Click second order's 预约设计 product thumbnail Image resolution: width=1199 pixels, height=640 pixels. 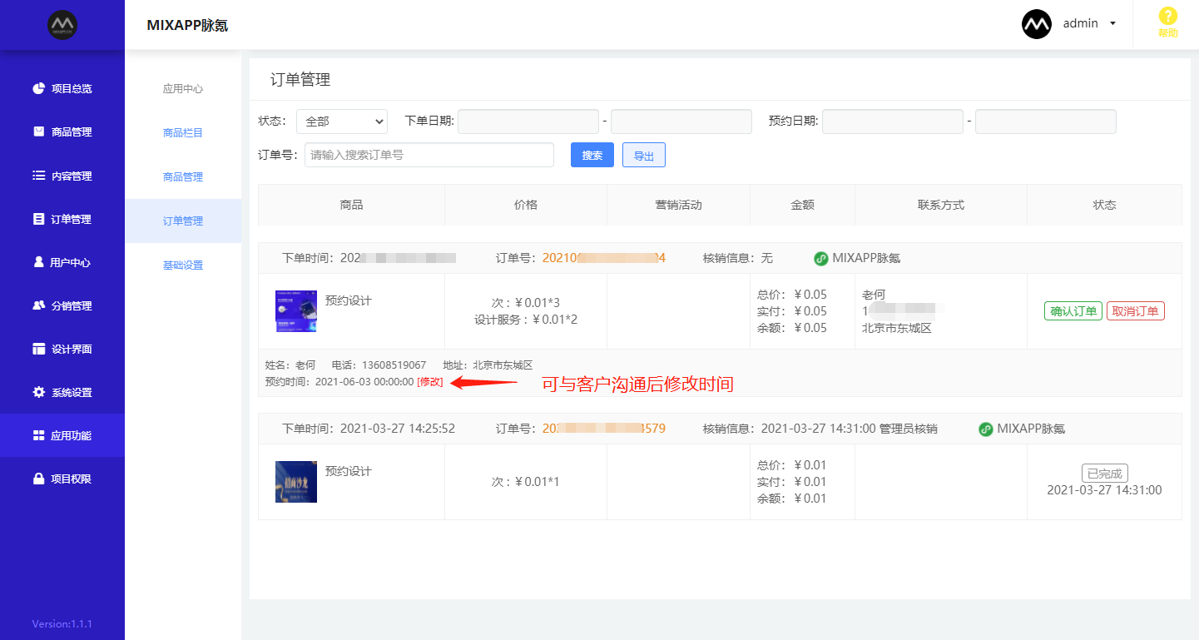(296, 482)
